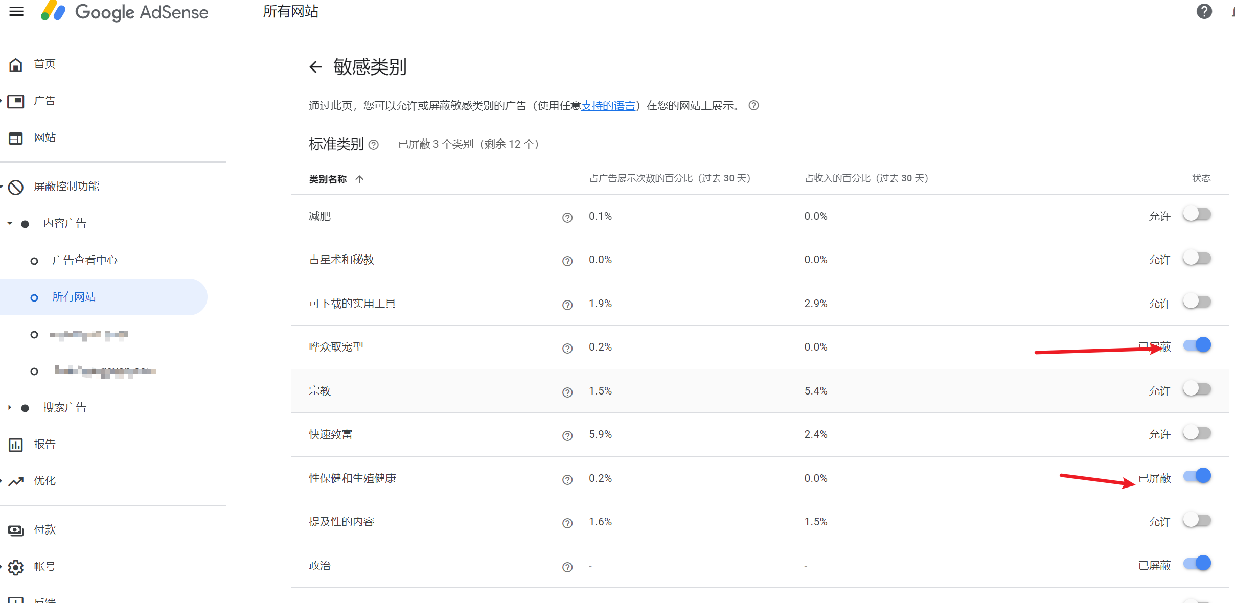This screenshot has height=603, width=1235.
Task: Turn off 政治 blocked switch
Action: [1197, 563]
